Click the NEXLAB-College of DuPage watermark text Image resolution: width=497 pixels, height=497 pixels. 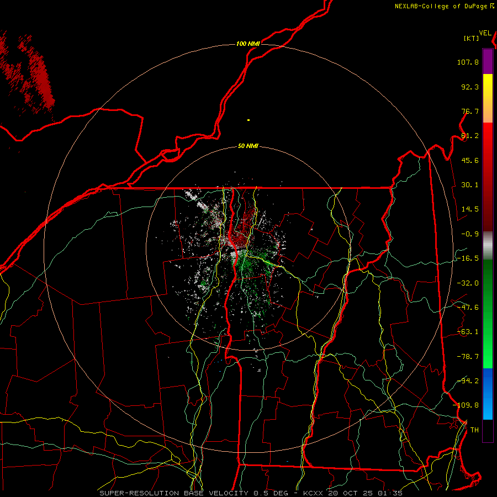point(444,6)
